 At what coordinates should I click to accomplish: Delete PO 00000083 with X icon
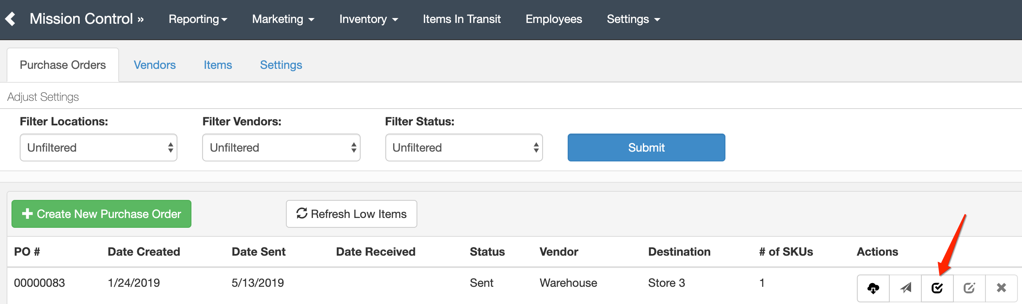[x=1001, y=288]
